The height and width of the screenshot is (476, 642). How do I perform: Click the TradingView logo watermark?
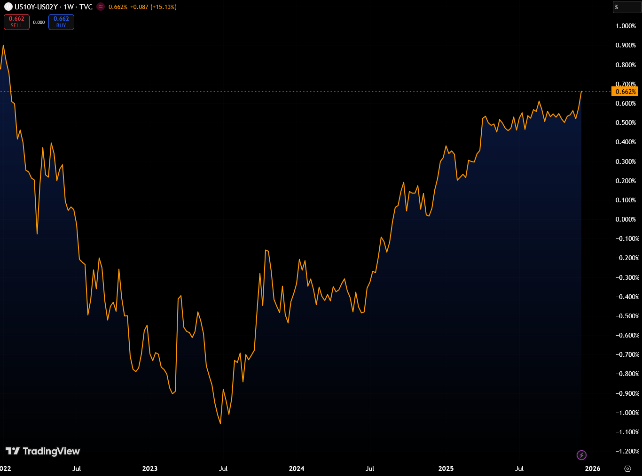(43, 451)
